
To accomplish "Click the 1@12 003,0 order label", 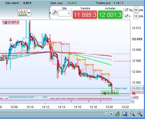I will [x=110, y=93].
